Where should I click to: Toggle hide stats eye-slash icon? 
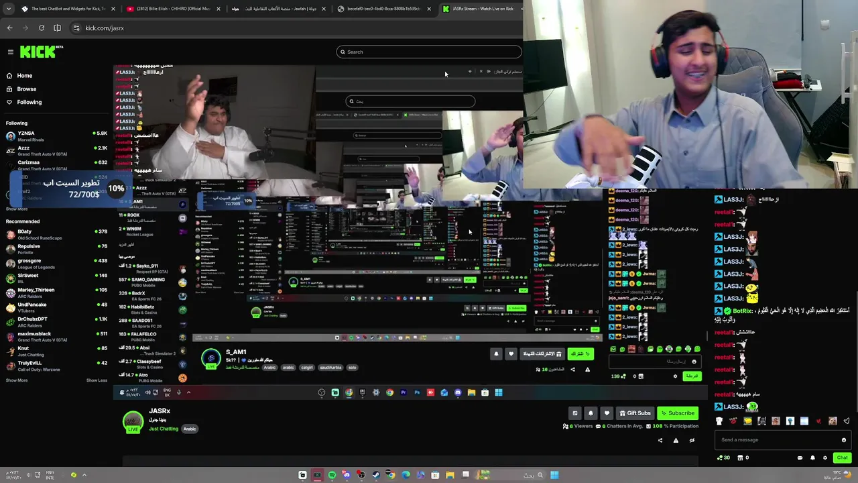692,441
